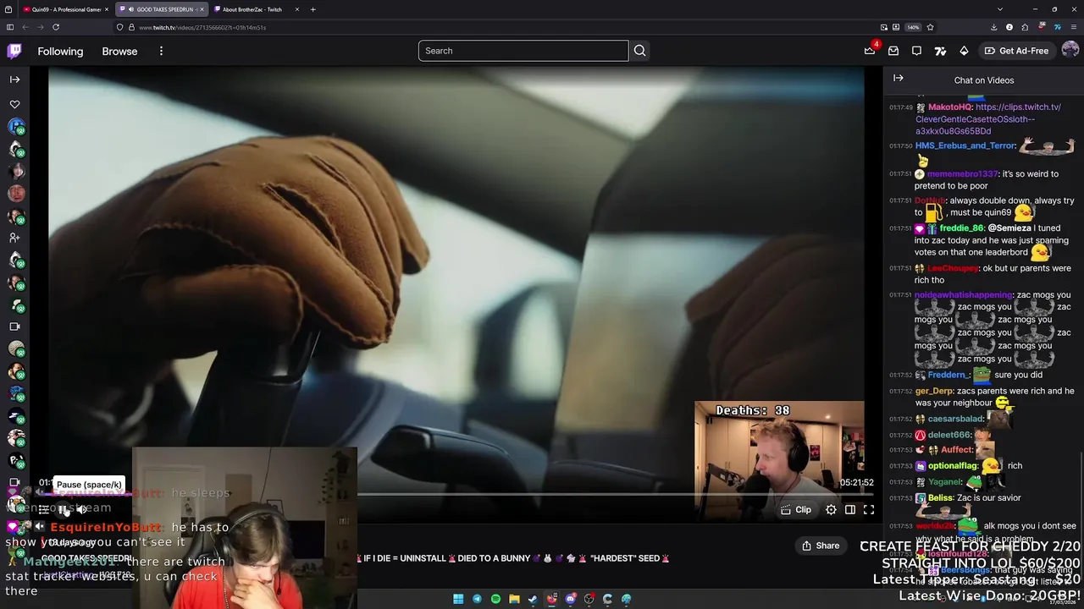This screenshot has width=1084, height=609.
Task: Click the site shield tracking icon
Action: click(x=119, y=27)
